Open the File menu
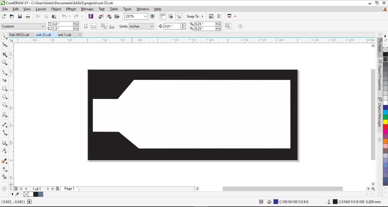This screenshot has width=388, height=207. point(5,9)
